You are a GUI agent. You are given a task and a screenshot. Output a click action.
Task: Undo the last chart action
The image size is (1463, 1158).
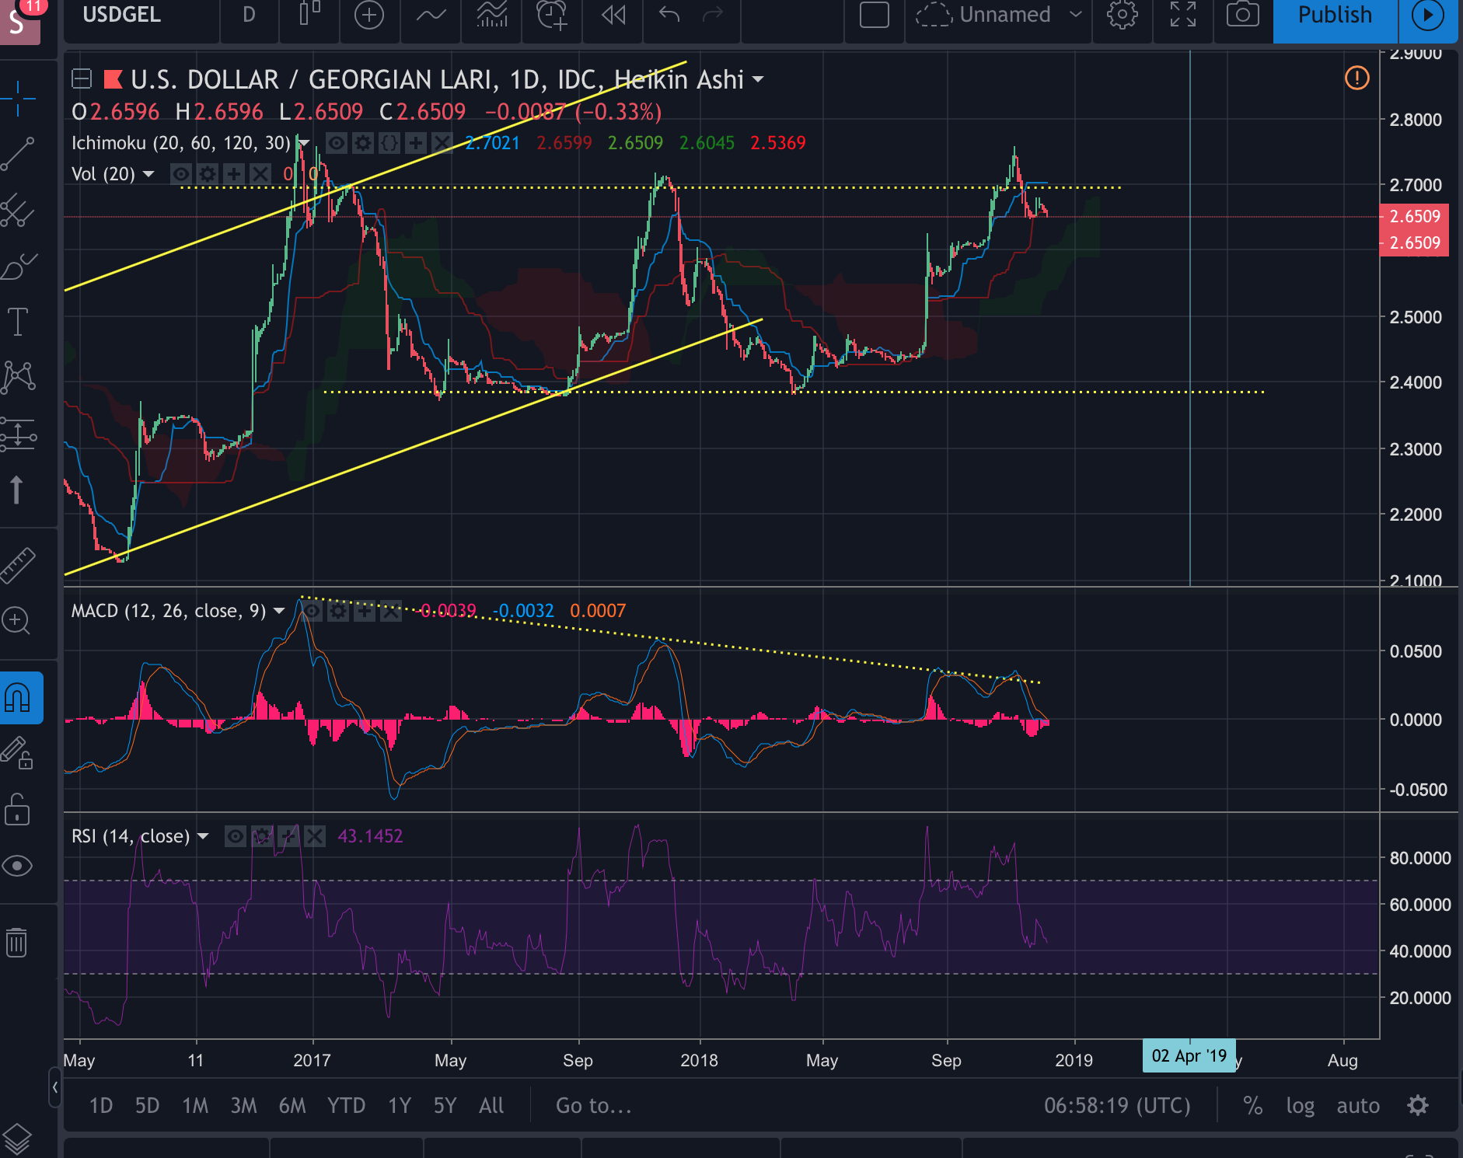669,15
